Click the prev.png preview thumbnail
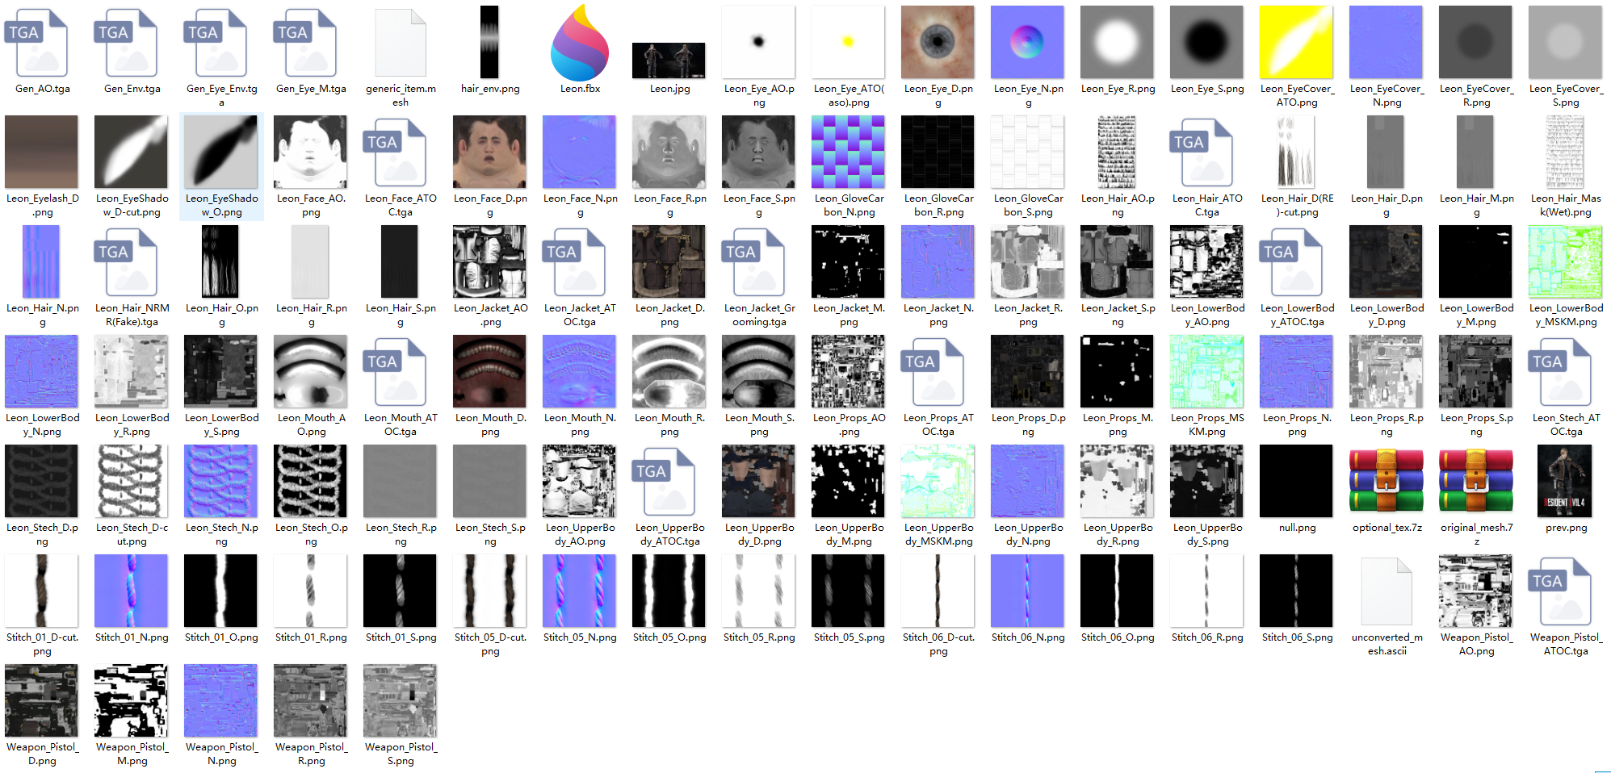The height and width of the screenshot is (773, 1611). [1565, 482]
